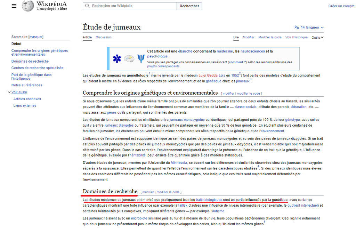
Task: Open the ébauche link in the banner
Action: [x=185, y=51]
